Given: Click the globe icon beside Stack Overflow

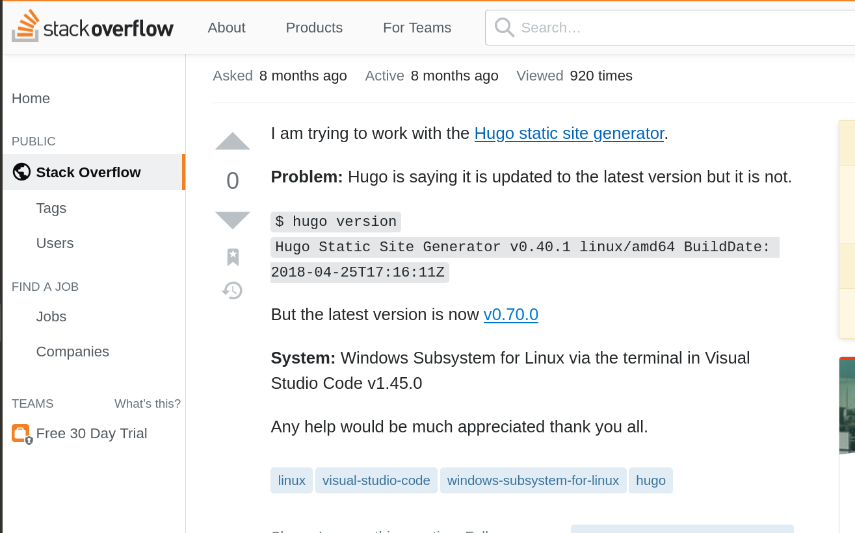Looking at the screenshot, I should tap(21, 172).
